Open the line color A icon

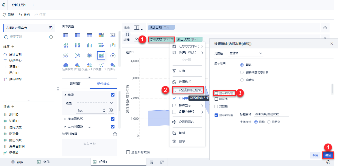coord(111,110)
